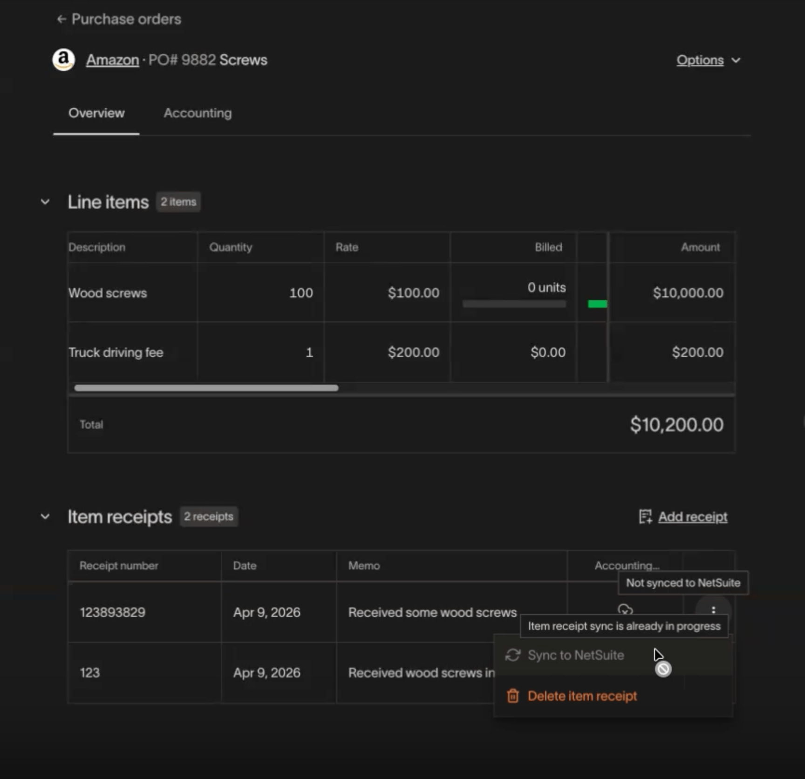The height and width of the screenshot is (779, 805).
Task: Click the rate $100.00 for Wood screws
Action: click(x=414, y=293)
